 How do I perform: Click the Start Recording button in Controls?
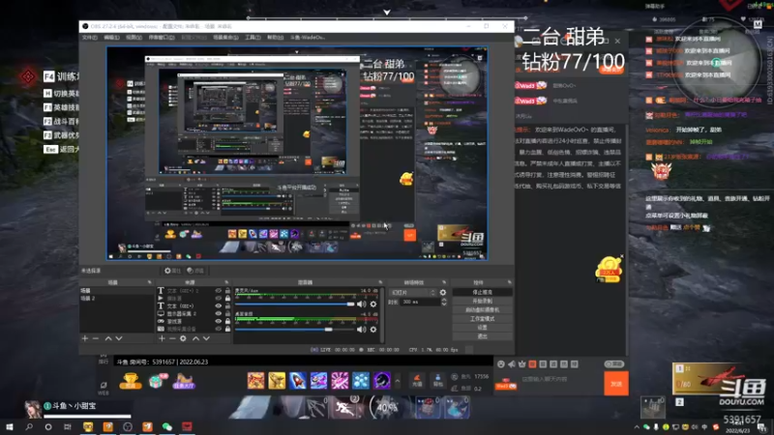(x=482, y=301)
